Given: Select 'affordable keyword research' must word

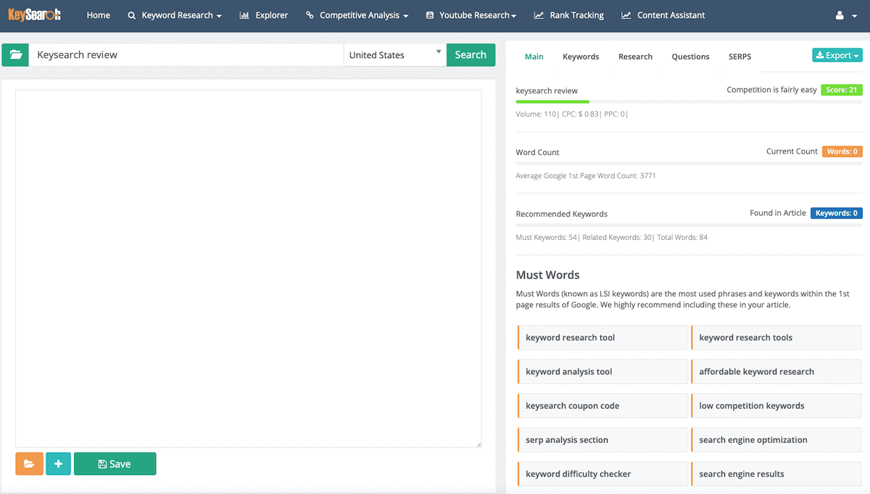Looking at the screenshot, I should click(x=776, y=372).
